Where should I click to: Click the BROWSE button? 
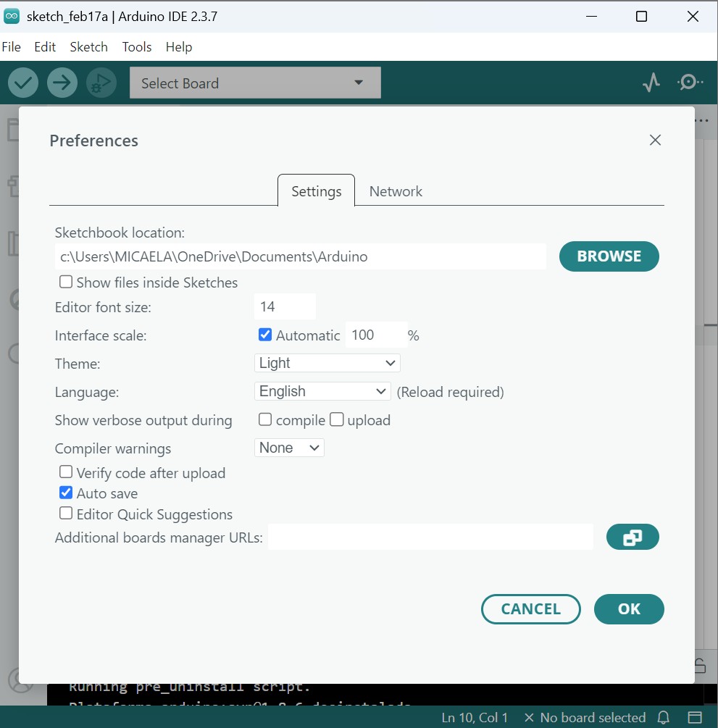click(x=609, y=256)
